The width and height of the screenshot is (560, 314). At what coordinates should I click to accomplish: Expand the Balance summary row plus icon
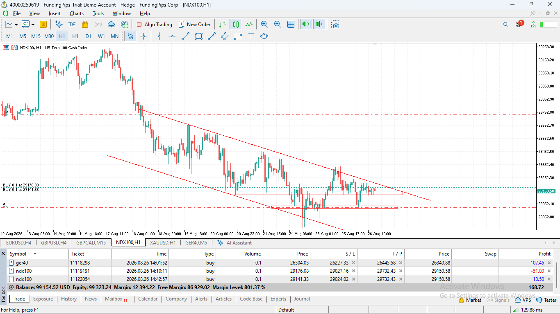point(11,287)
